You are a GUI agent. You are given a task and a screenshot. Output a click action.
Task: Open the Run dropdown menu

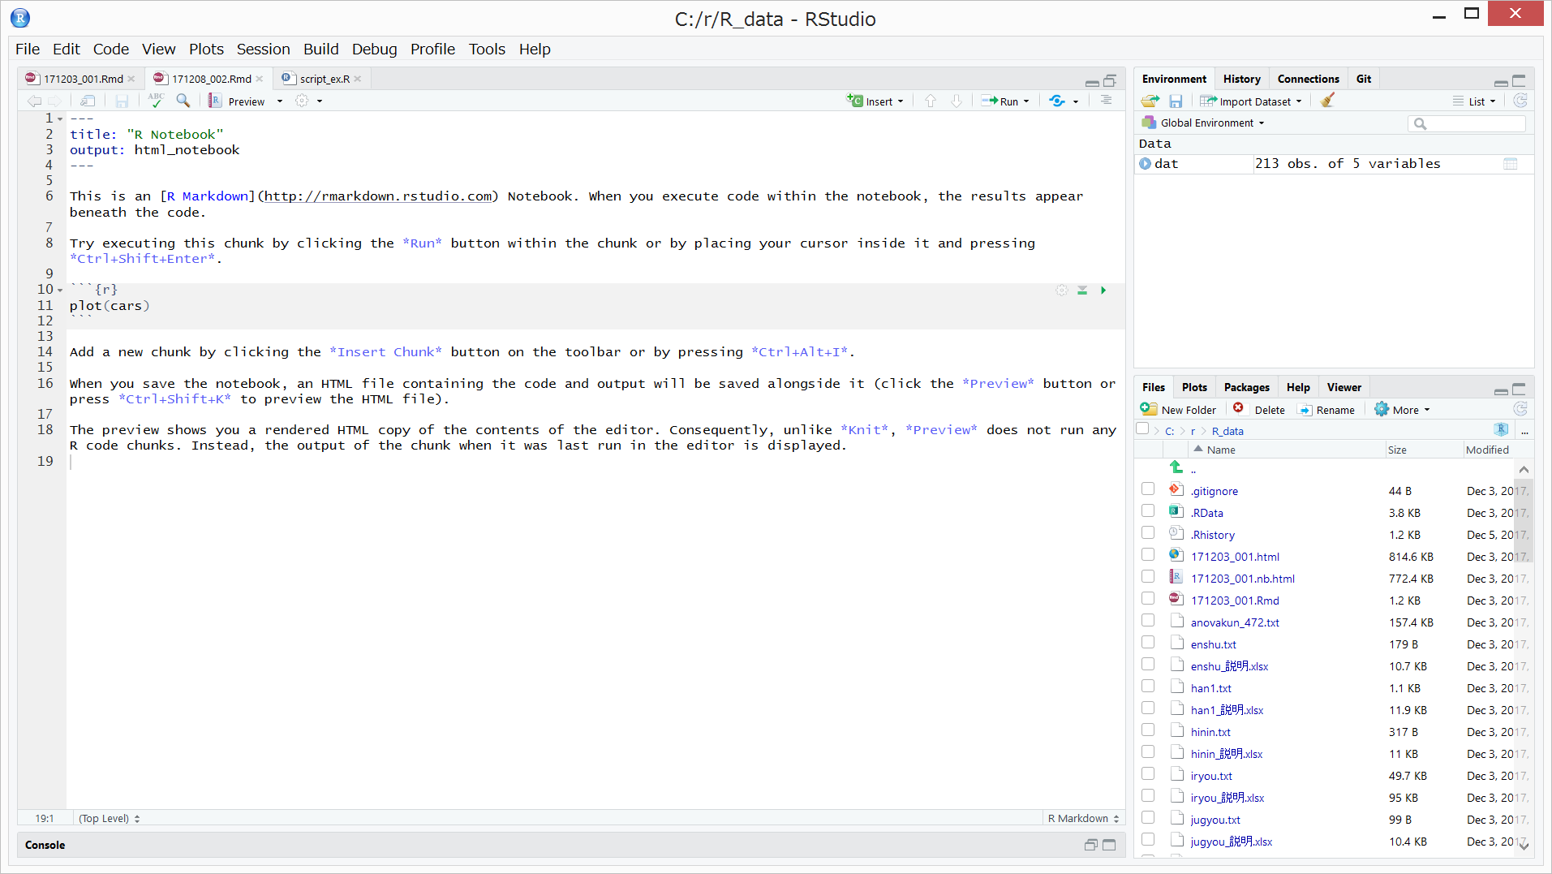pyautogui.click(x=1026, y=101)
